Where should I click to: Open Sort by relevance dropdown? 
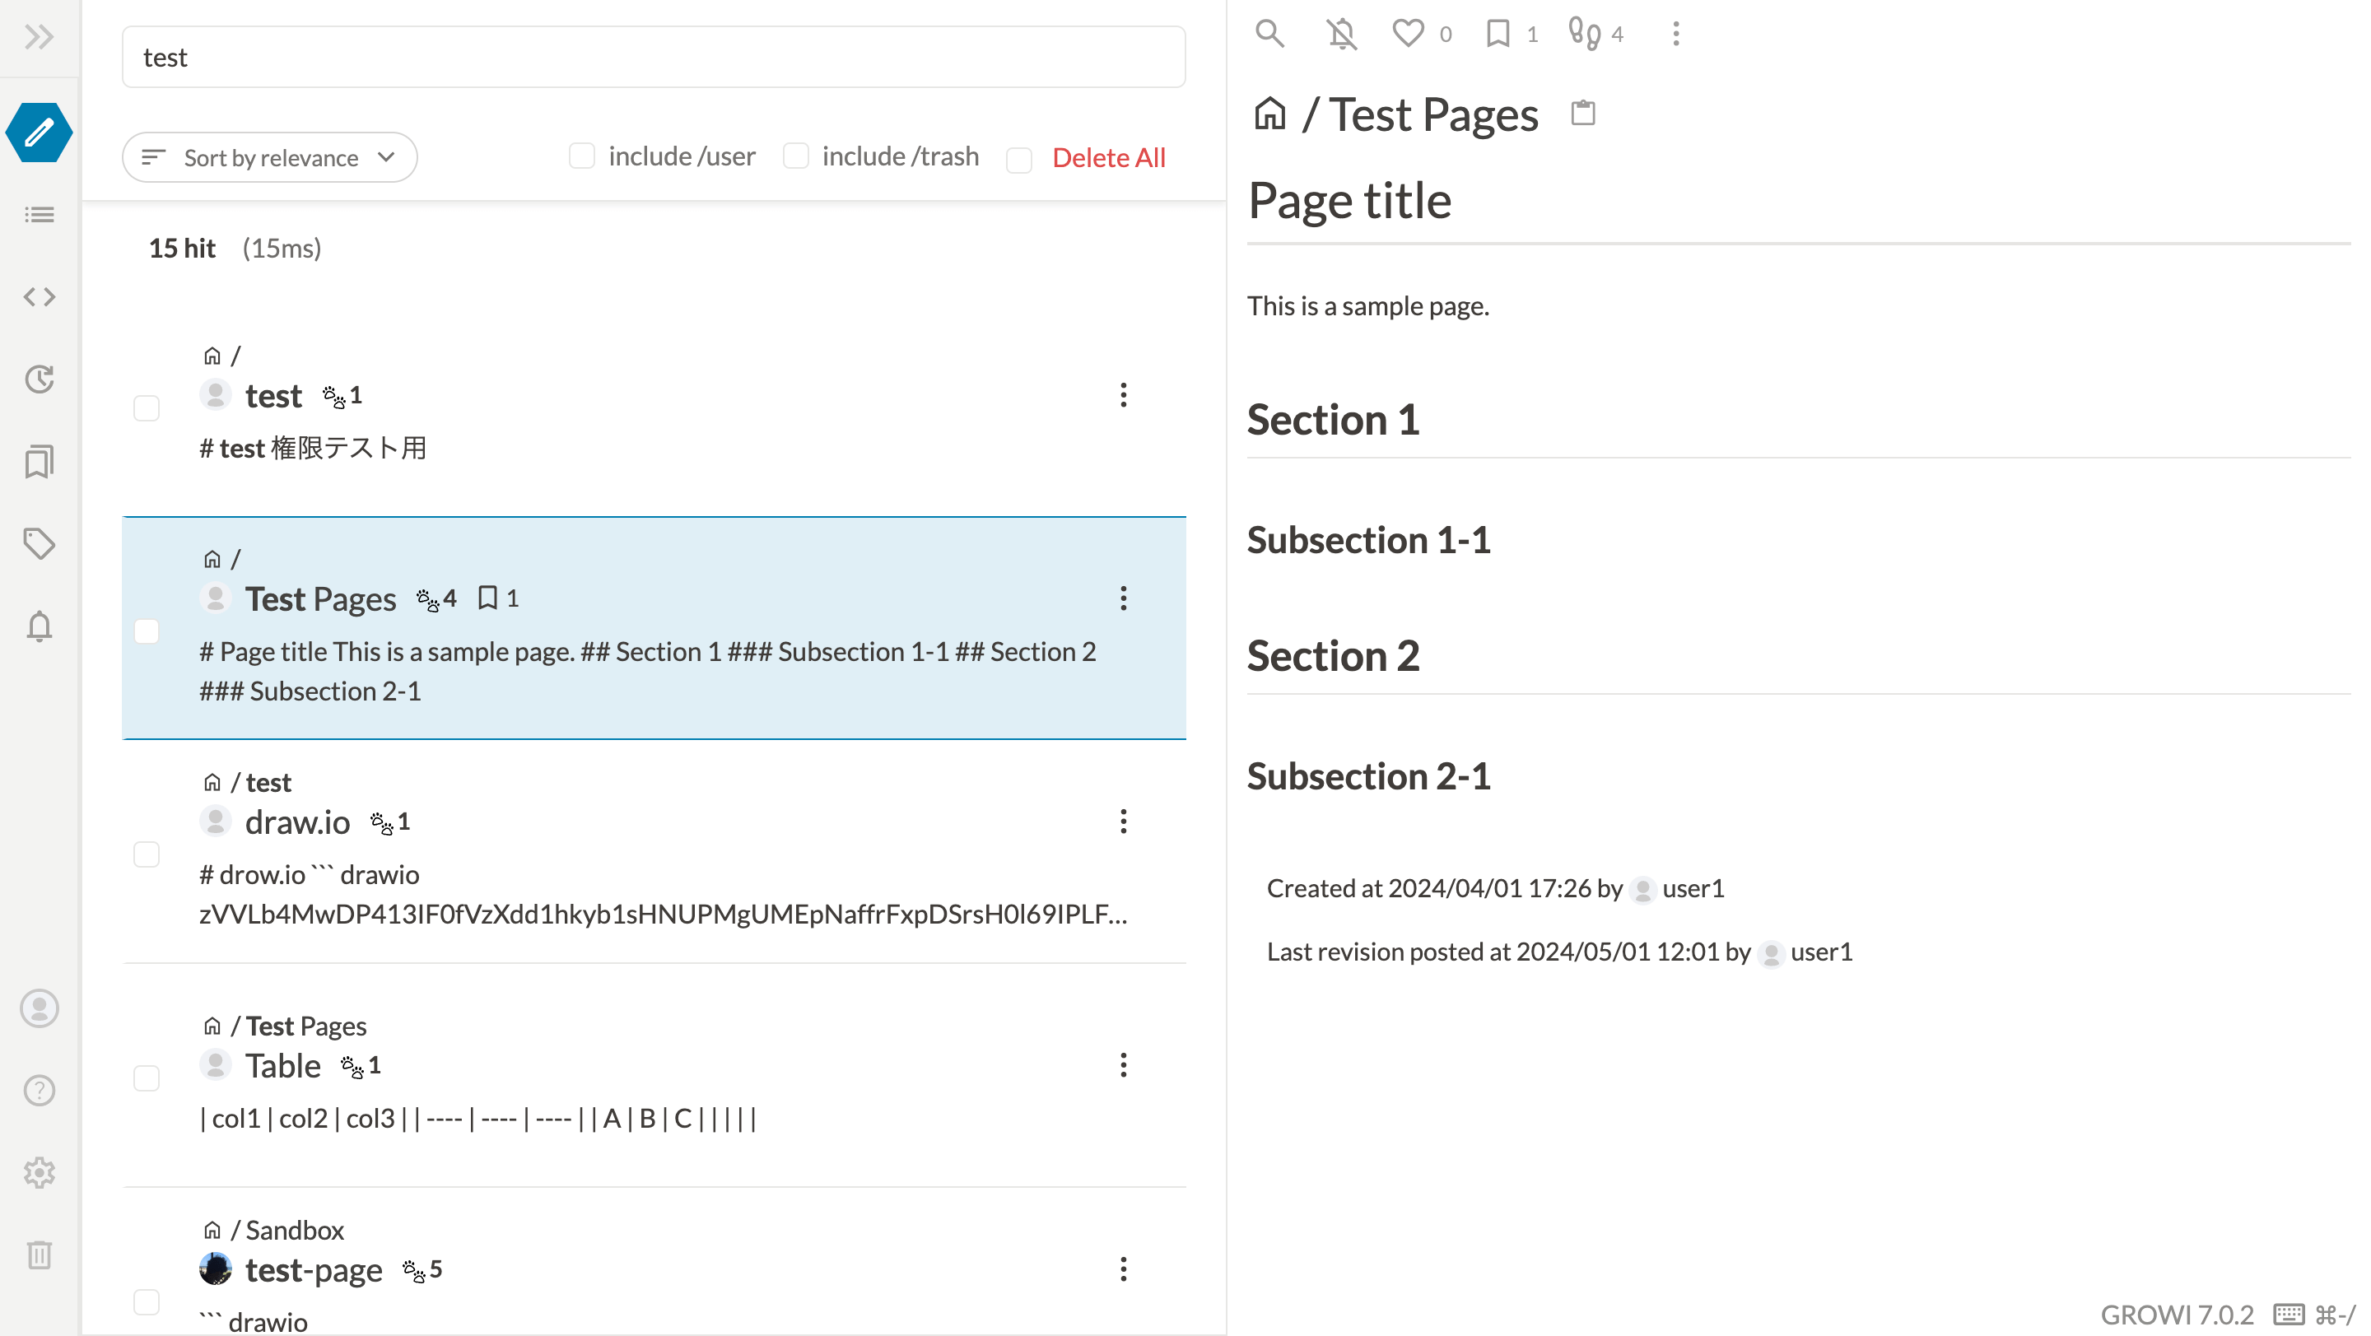(x=270, y=157)
